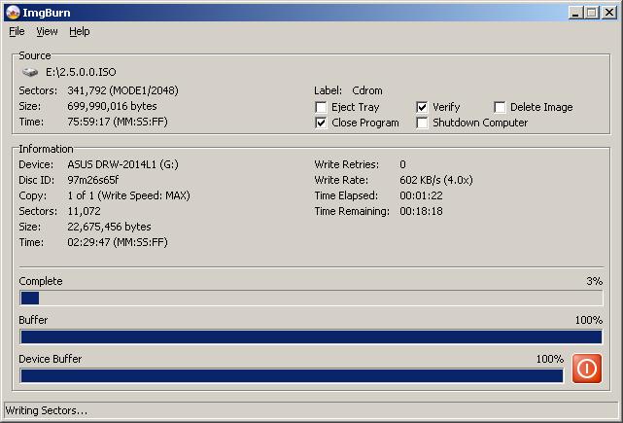Screen dimensions: 623x423
Task: Click the source path E:\2.5.0.0.ISO
Action: (81, 72)
